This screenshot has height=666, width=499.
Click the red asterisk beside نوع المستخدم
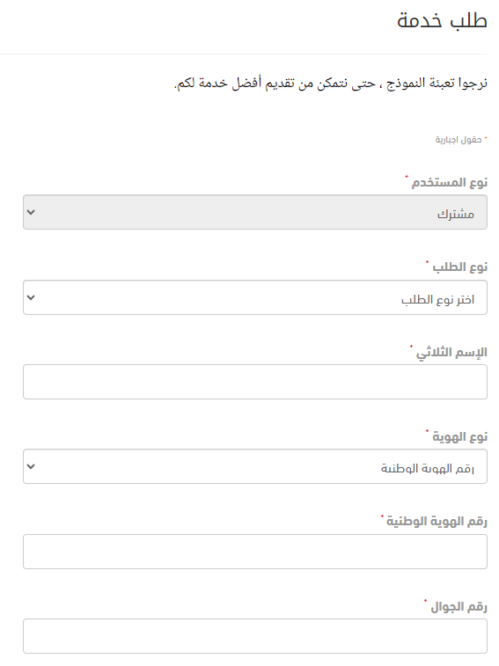pyautogui.click(x=407, y=177)
